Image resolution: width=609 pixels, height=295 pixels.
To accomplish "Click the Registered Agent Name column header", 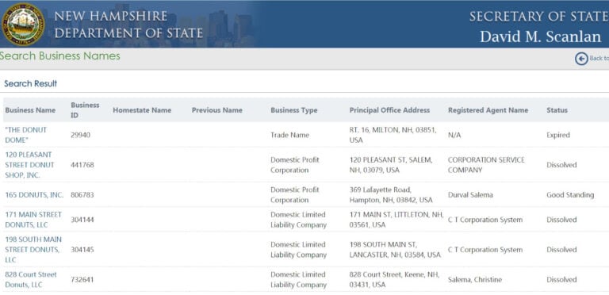I will click(488, 110).
